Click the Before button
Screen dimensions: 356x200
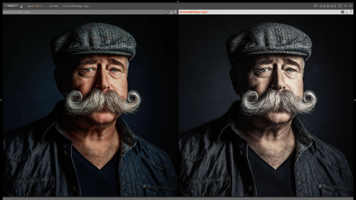(11, 6)
